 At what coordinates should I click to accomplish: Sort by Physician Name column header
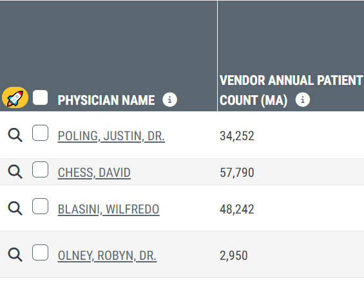(106, 100)
